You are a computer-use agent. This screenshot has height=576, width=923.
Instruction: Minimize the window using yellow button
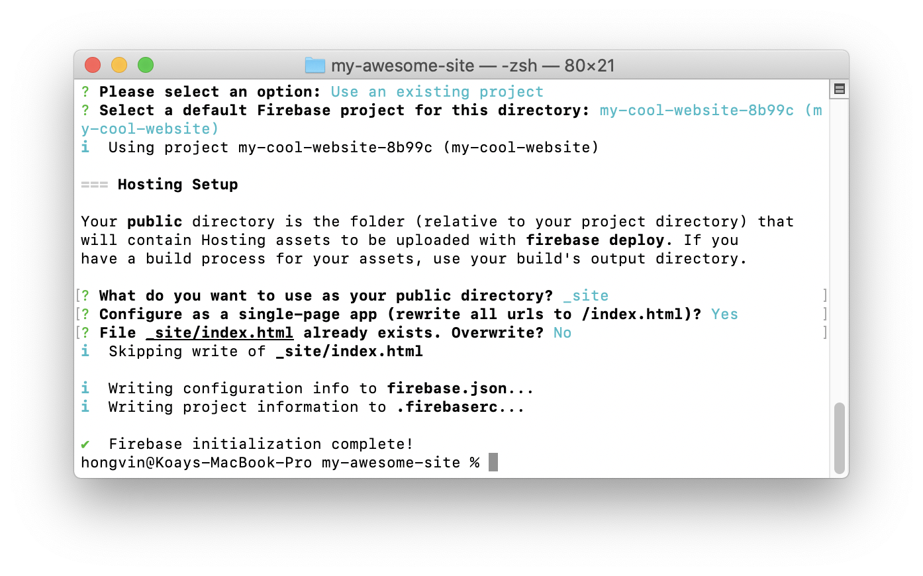119,65
